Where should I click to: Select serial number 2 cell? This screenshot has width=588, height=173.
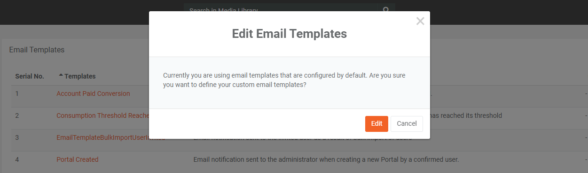pyautogui.click(x=17, y=115)
